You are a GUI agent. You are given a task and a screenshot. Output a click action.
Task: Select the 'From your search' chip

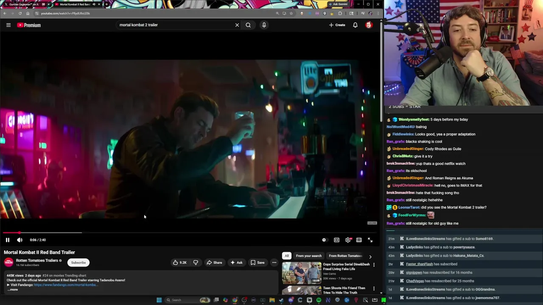point(309,256)
